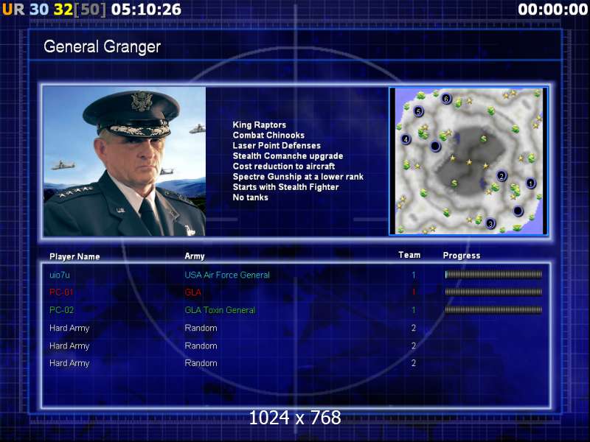Select the Combat Chinooks trait line
Viewport: 590px width, 442px height.
coord(268,135)
